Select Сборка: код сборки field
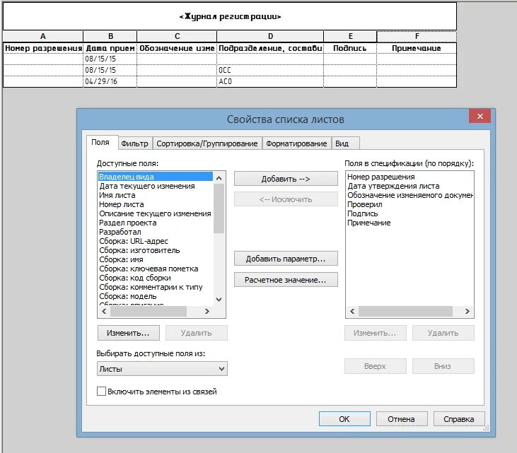Screen dimensions: 517x453 tap(156, 278)
